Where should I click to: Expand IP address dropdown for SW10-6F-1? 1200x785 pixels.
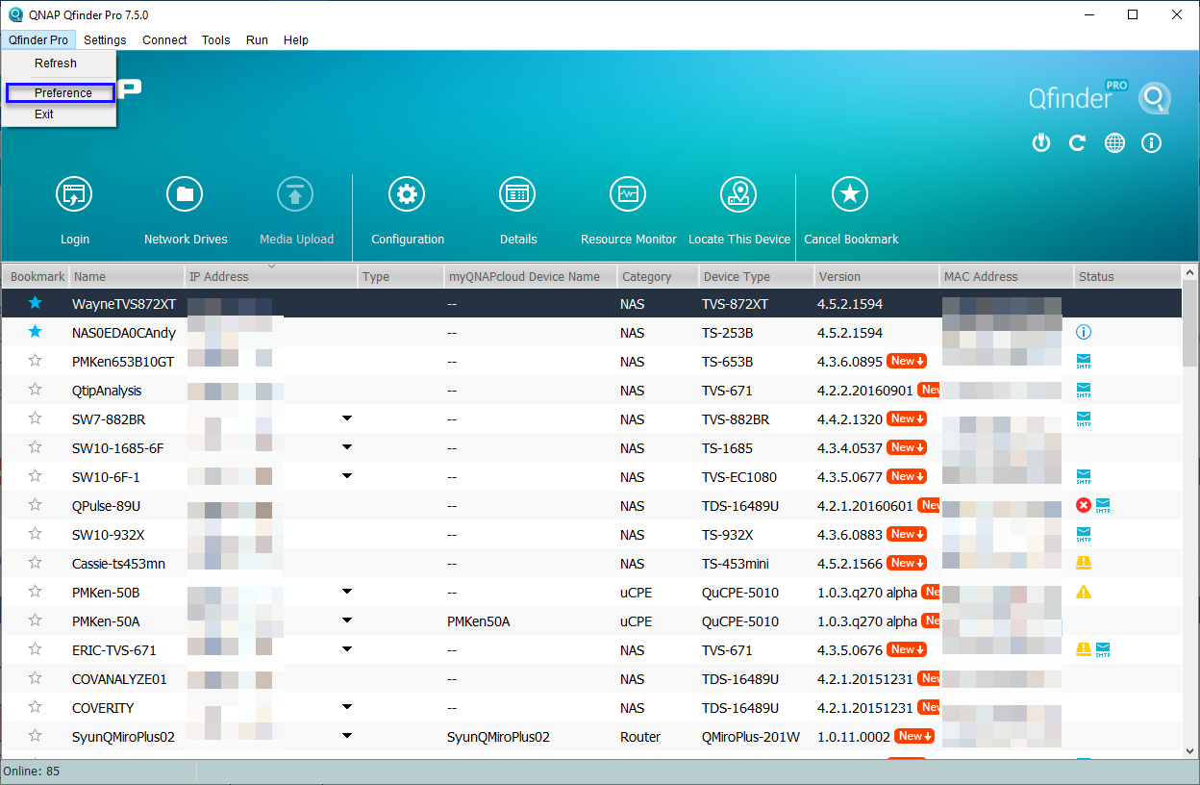coord(347,476)
